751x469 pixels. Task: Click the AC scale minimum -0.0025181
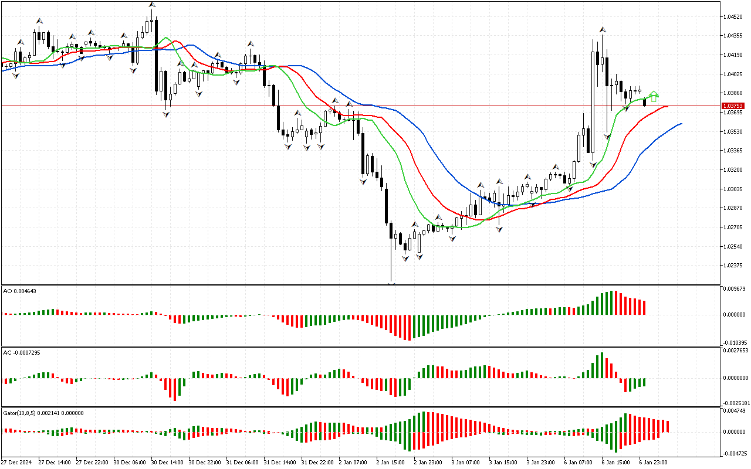pos(736,403)
